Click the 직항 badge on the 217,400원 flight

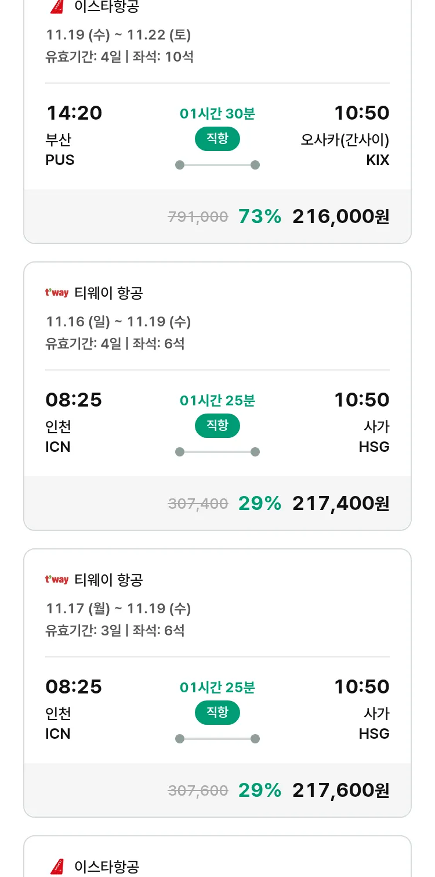point(217,426)
